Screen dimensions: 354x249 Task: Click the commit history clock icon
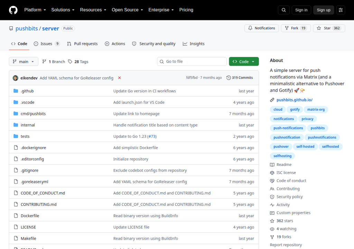(229, 78)
